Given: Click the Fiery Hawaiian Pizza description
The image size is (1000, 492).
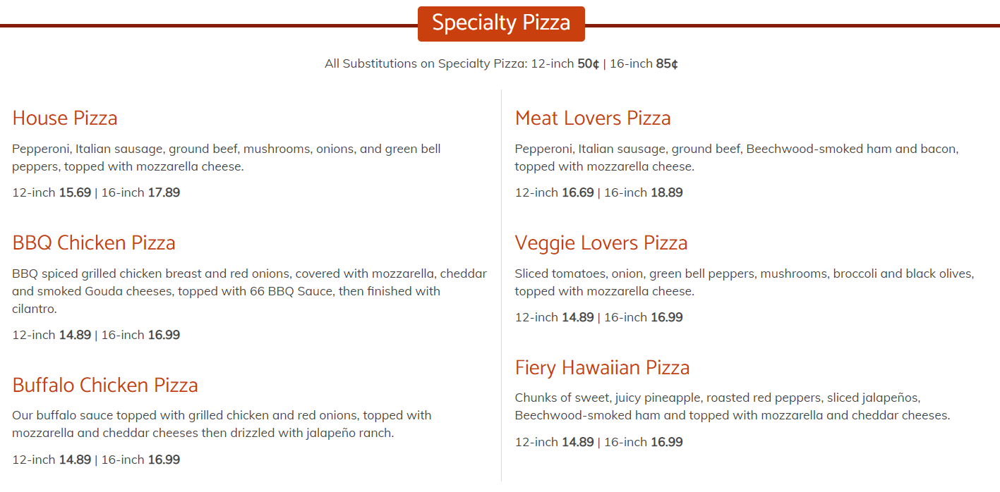Looking at the screenshot, I should (x=731, y=407).
